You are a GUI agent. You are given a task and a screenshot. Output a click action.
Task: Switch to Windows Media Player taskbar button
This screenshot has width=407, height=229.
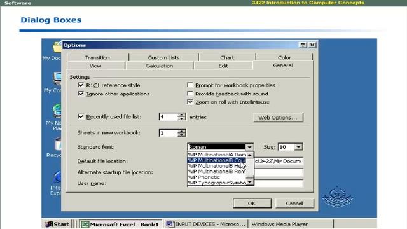point(291,224)
